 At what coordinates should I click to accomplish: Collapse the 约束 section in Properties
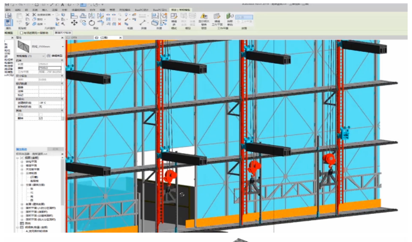tap(63, 61)
